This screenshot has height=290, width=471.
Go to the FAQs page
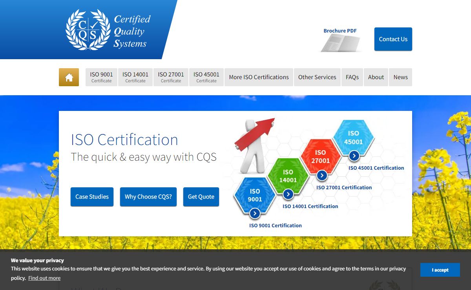[x=352, y=77]
